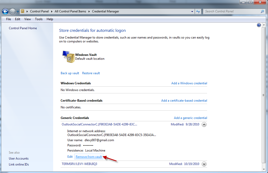Open Link online IDs
This screenshot has width=268, height=173.
click(x=19, y=164)
